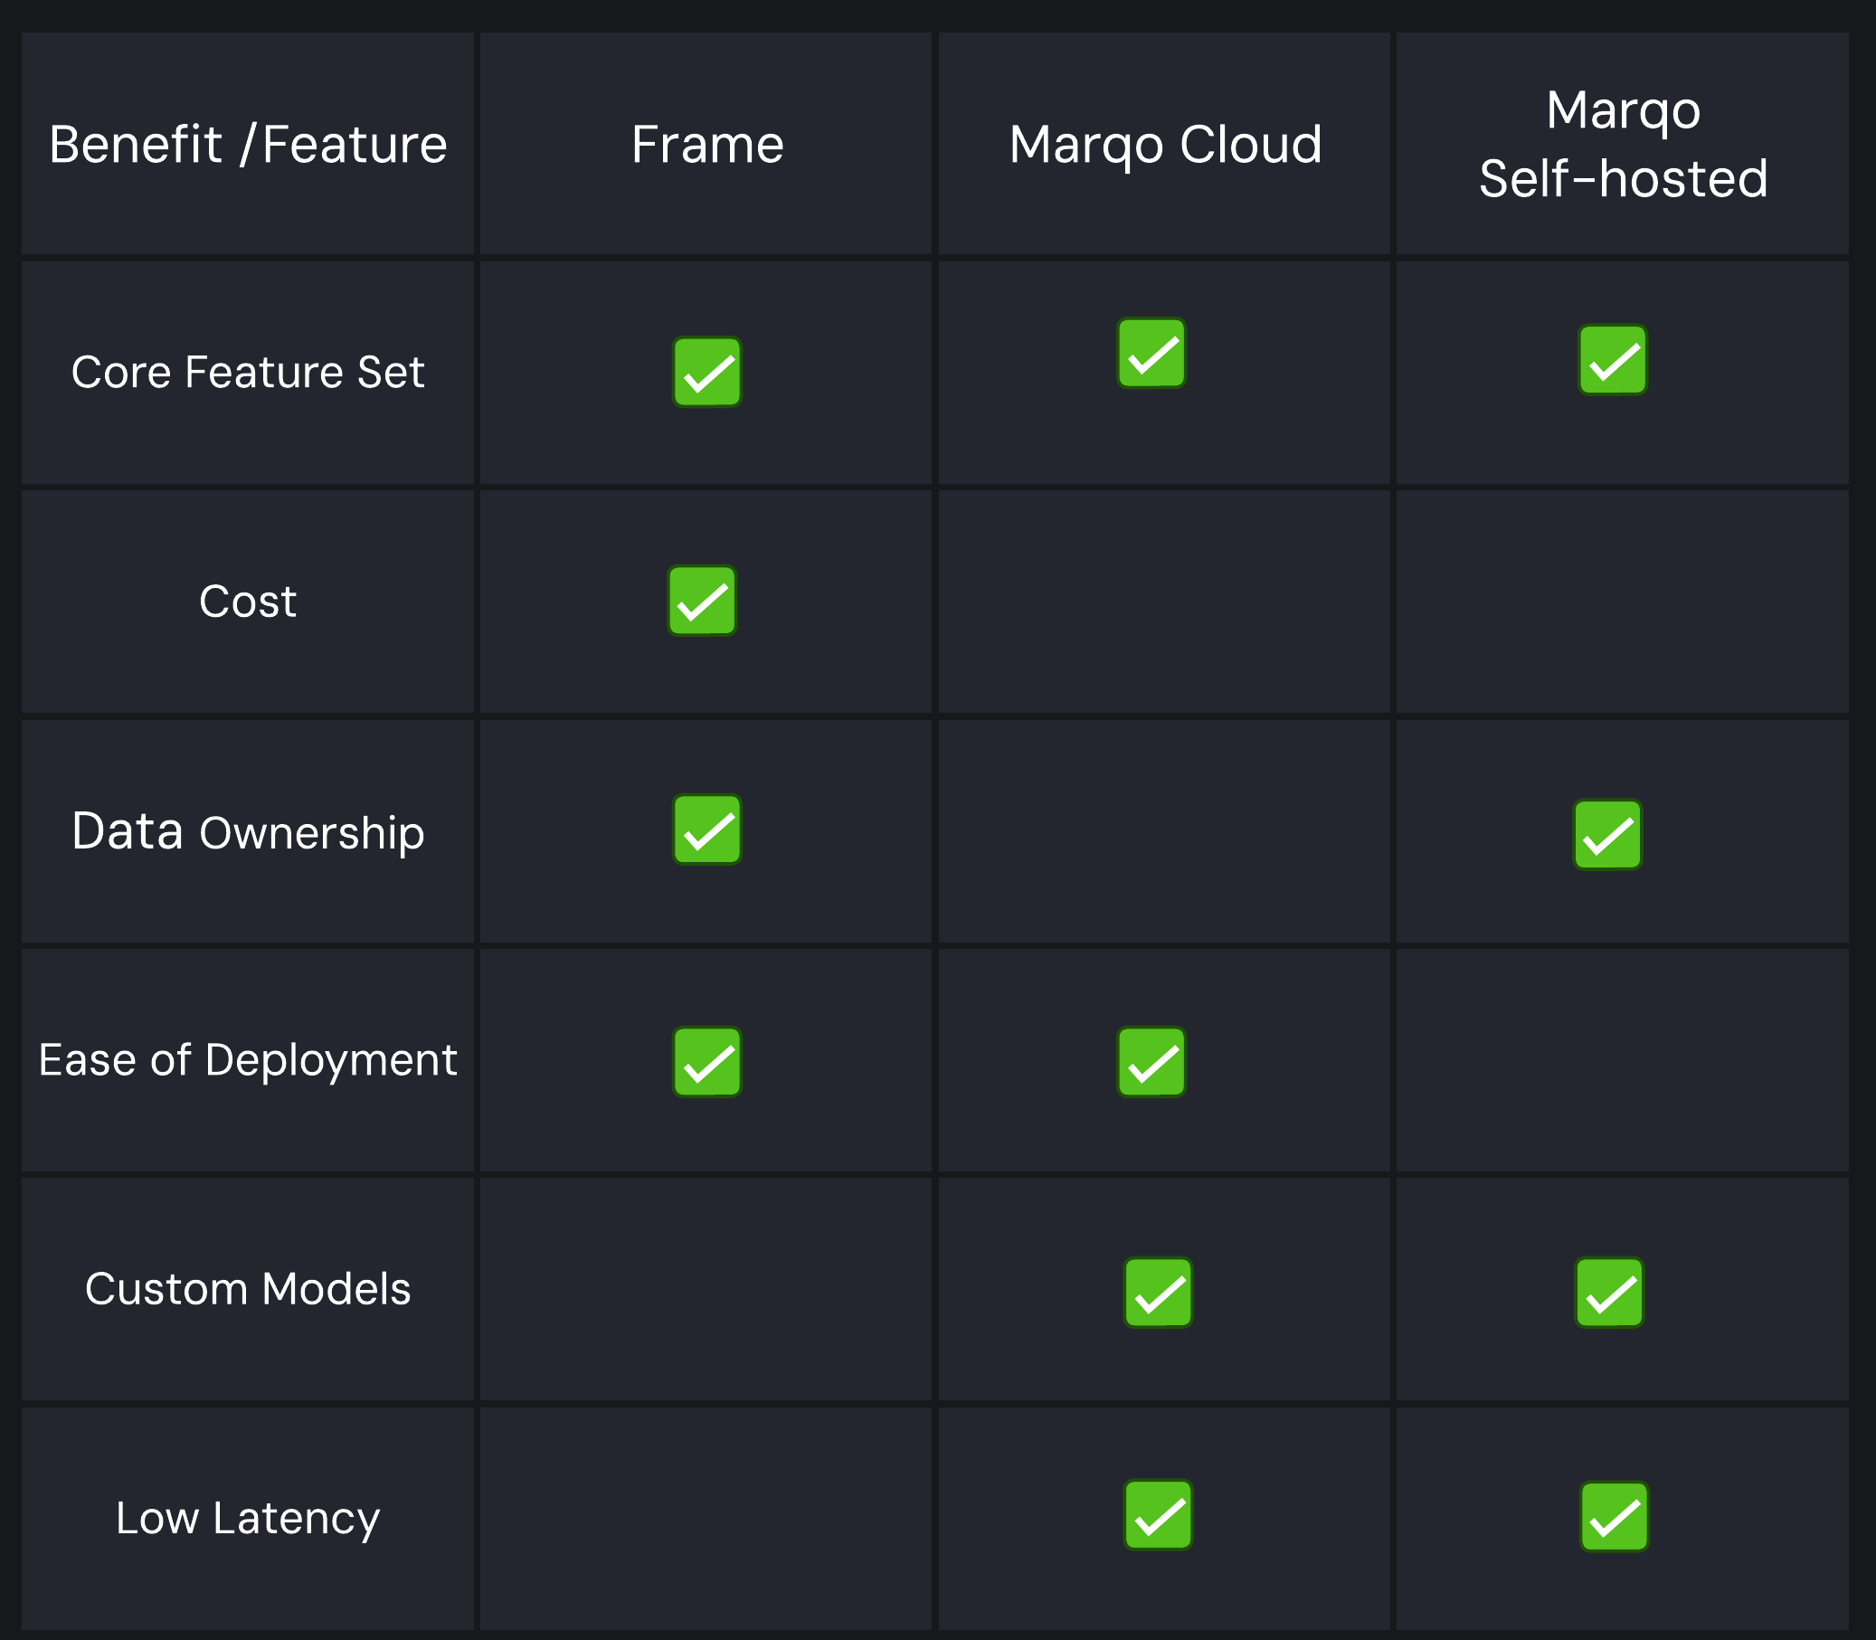Click Marqo Cloud checkmark for Ease of Deployment
Screen dimensions: 1876x1640
pos(1151,1062)
